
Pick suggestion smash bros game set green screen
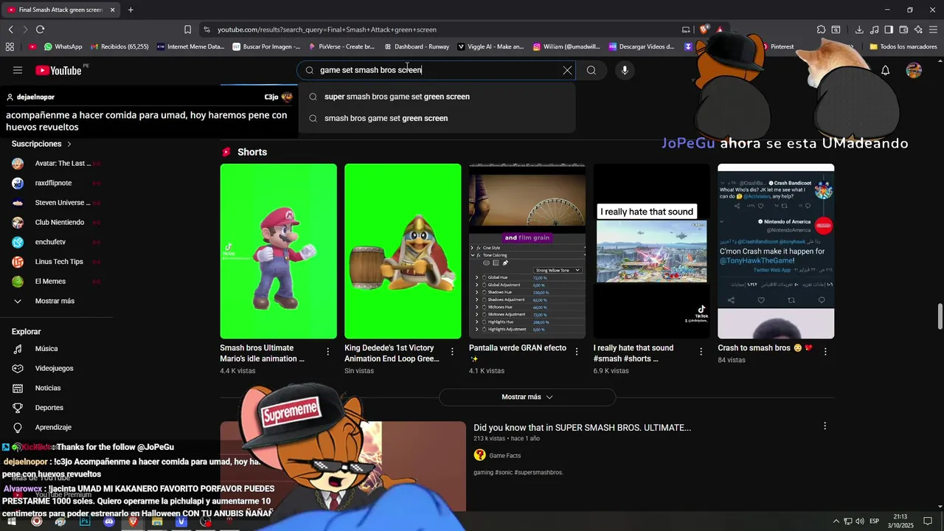(x=437, y=118)
